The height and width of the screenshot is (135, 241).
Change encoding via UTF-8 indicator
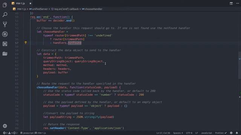189,133
